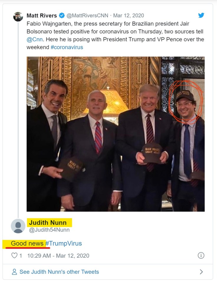Image resolution: width=217 pixels, height=283 pixels.
Task: Click the blue verified badge
Action: [x=62, y=16]
